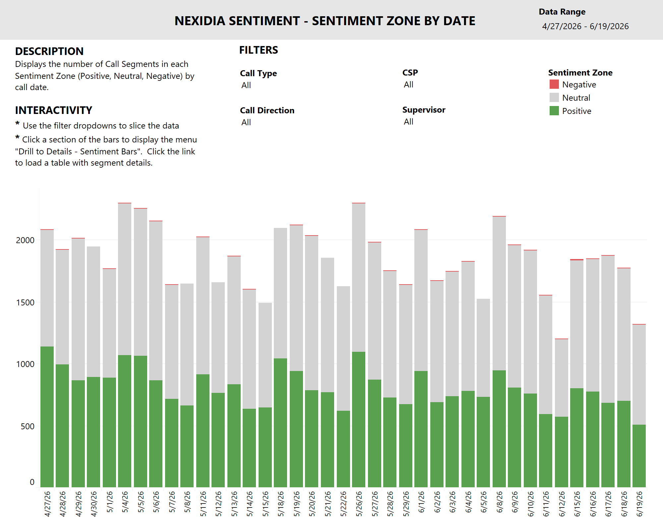This screenshot has width=663, height=530.
Task: Click the 1000 y-axis tick label
Action: [25, 364]
